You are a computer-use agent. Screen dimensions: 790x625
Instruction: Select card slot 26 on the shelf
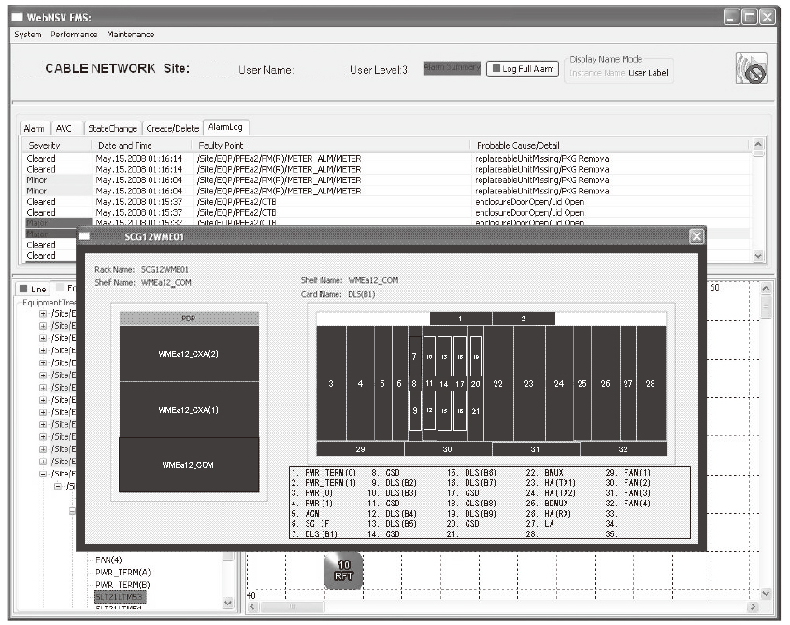(x=606, y=383)
